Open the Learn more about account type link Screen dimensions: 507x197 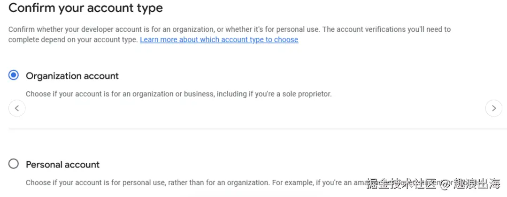[x=219, y=40]
